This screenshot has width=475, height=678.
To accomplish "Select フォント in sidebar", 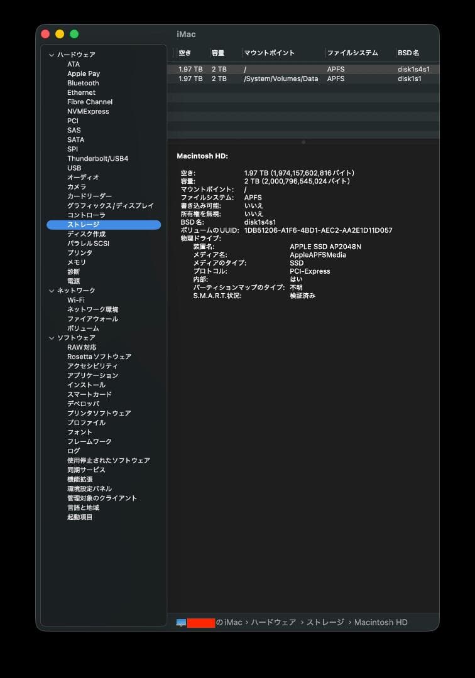I will coord(80,433).
